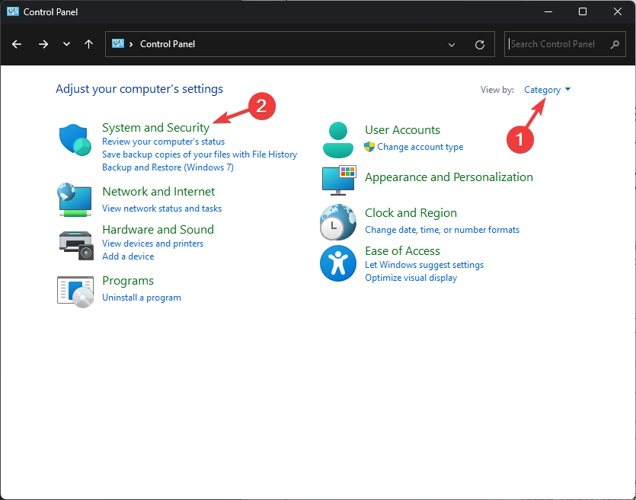Viewport: 636px width, 500px height.
Task: Open View devices and printers
Action: [152, 244]
